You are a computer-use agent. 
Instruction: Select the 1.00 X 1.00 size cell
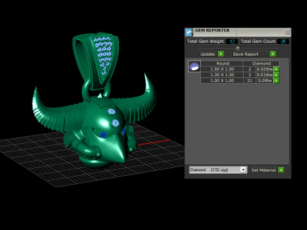coord(222,80)
